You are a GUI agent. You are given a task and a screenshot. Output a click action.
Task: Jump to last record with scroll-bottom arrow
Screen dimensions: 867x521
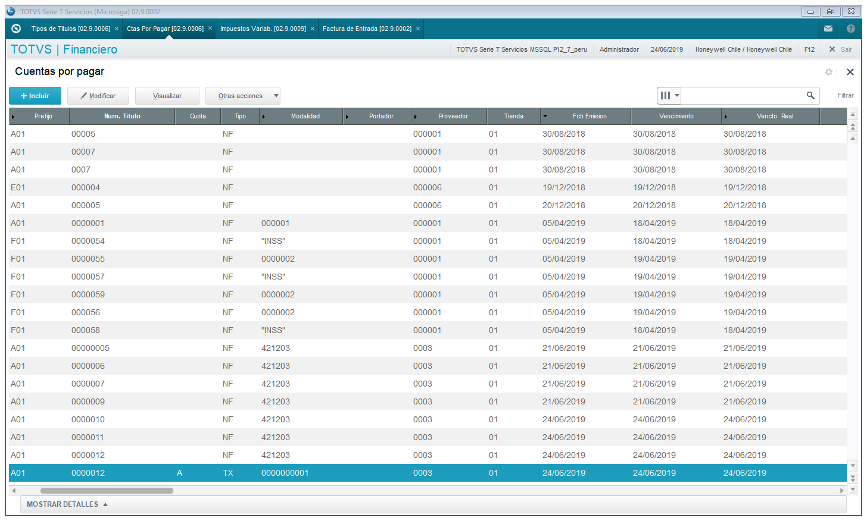click(x=853, y=489)
